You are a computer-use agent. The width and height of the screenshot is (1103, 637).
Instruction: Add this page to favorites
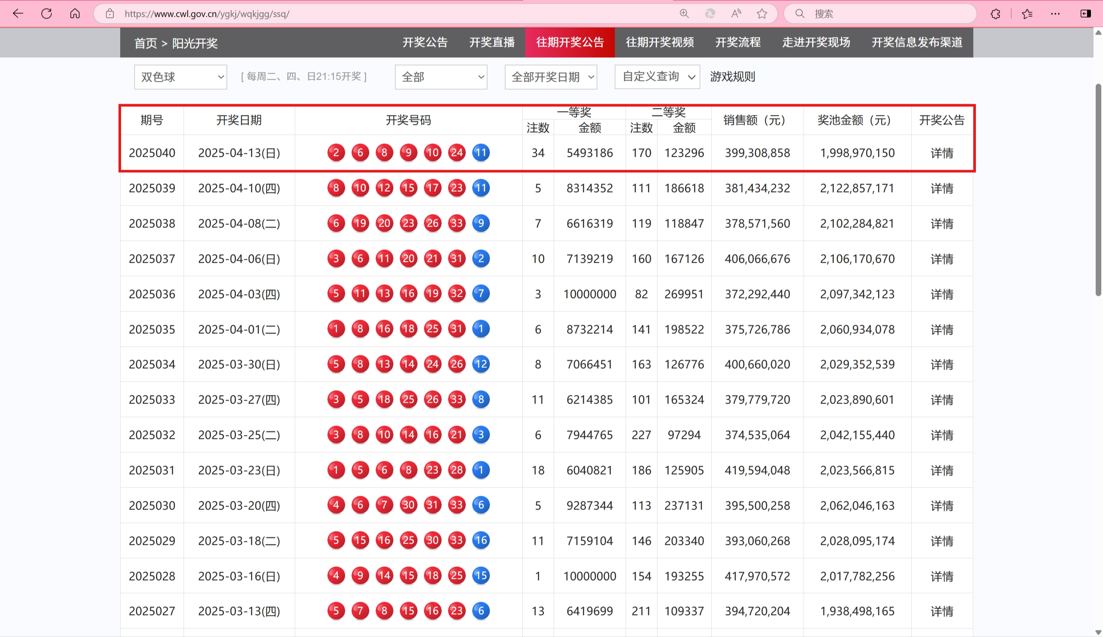coord(762,13)
